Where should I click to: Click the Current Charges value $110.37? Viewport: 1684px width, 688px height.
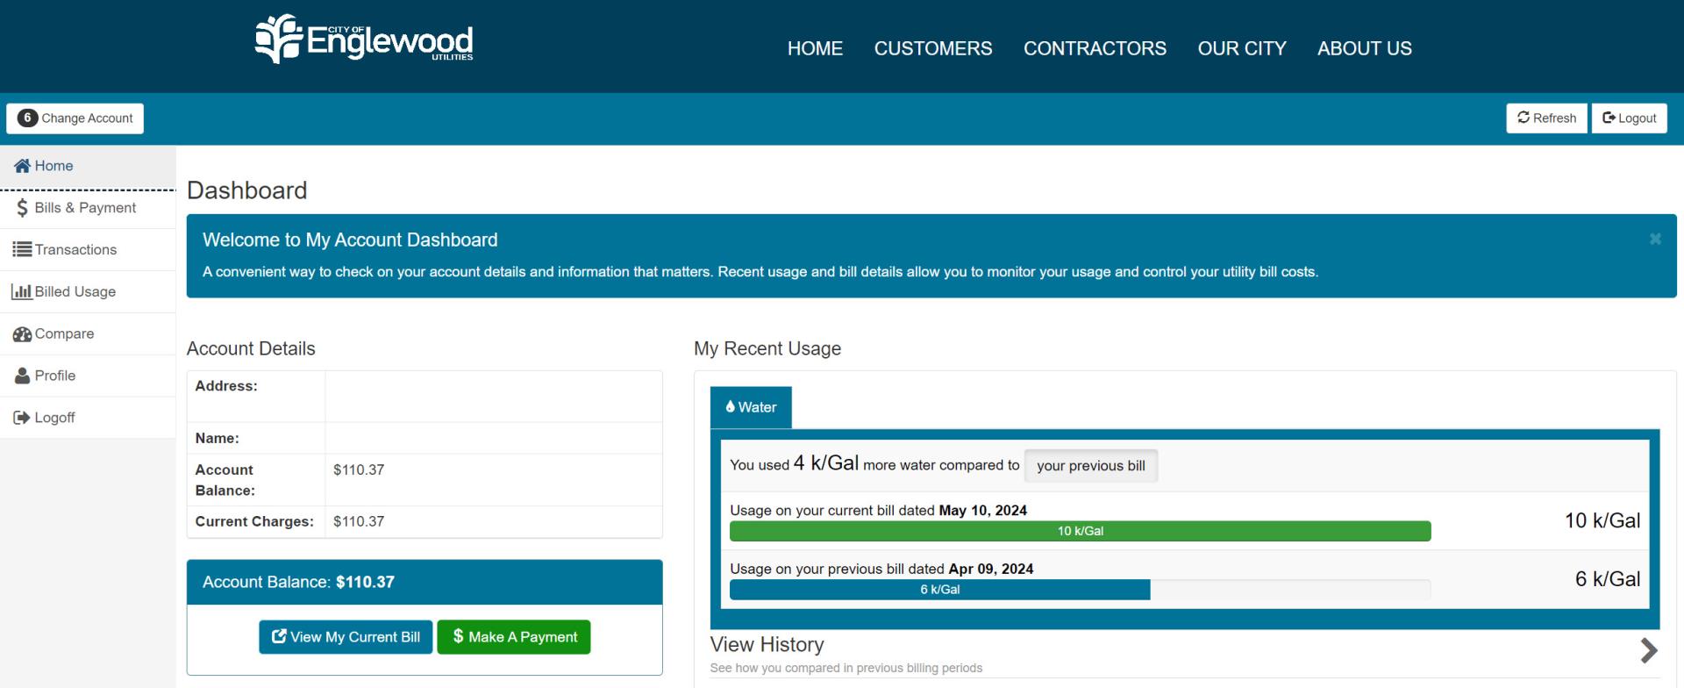[x=359, y=521]
